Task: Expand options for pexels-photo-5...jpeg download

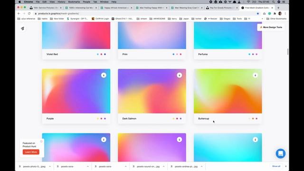Action: click(50, 166)
